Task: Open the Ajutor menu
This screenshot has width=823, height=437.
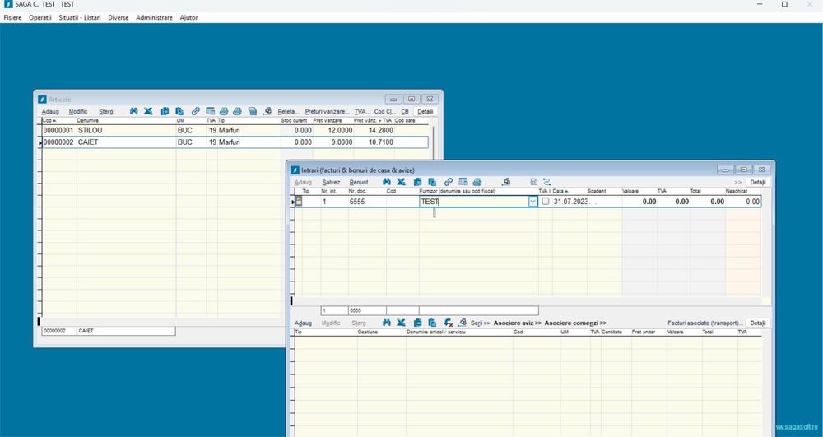Action: [188, 18]
